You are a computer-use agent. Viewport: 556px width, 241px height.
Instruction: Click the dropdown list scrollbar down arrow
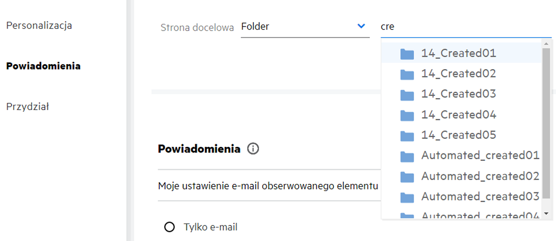pyautogui.click(x=546, y=213)
